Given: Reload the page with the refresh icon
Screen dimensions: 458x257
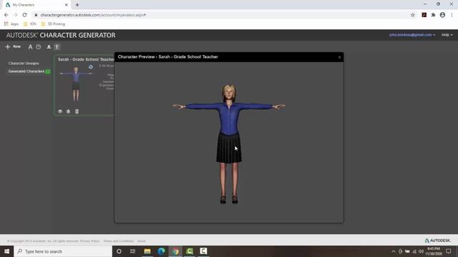Looking at the screenshot, I should [24, 15].
